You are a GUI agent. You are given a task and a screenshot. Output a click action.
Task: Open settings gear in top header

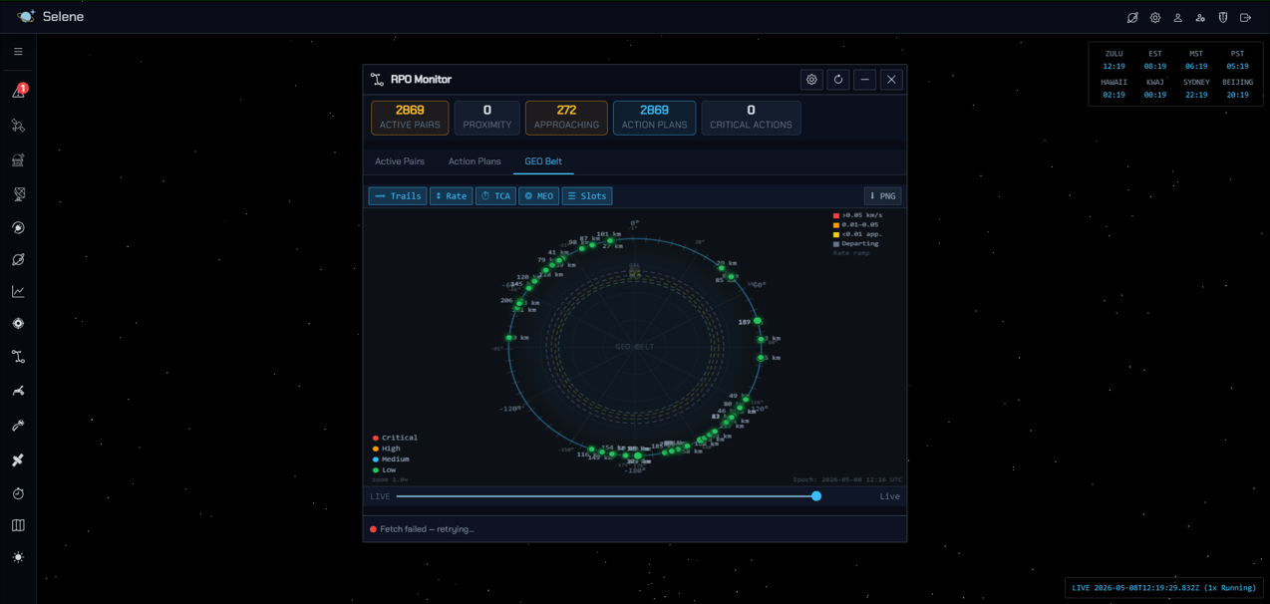(1155, 17)
